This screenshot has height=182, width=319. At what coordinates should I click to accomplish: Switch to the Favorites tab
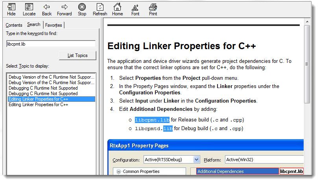click(x=53, y=25)
